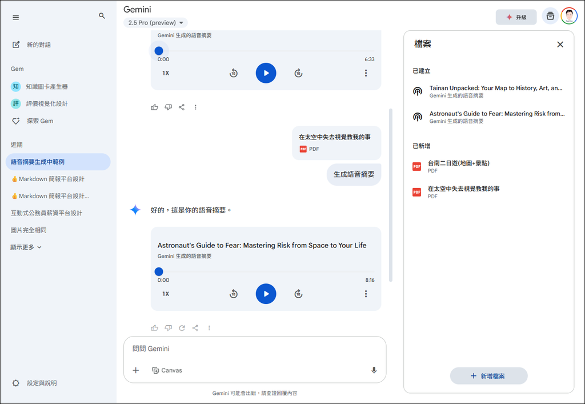Open attached 在太空中失去視覺教我的事 PDF in chat

[x=336, y=143]
